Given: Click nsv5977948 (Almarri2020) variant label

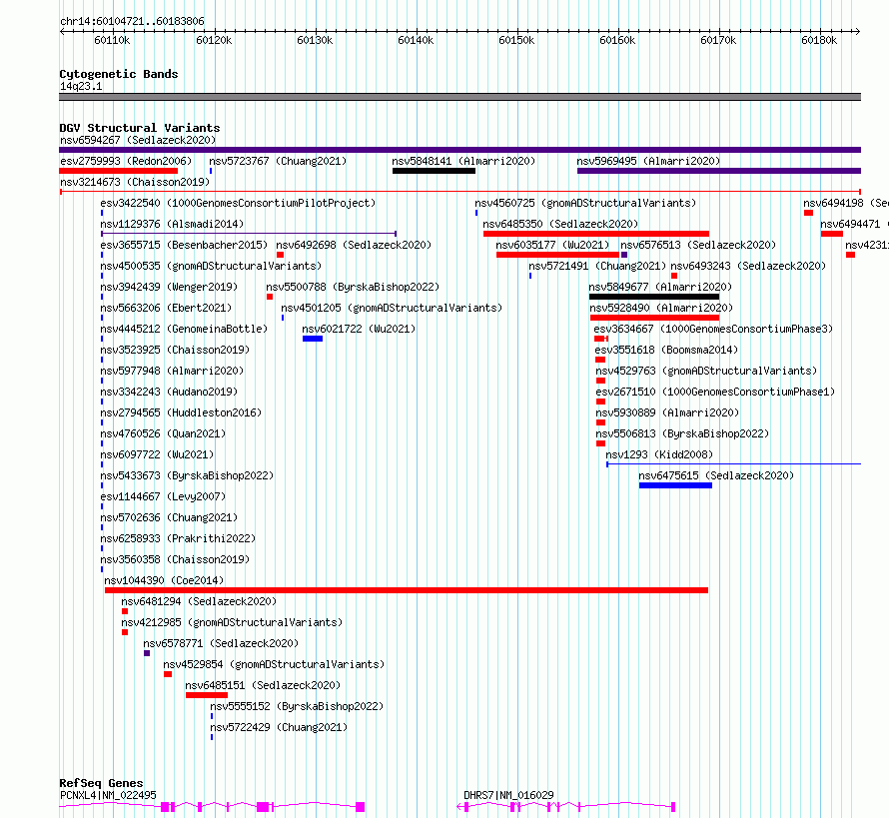Looking at the screenshot, I should [172, 371].
